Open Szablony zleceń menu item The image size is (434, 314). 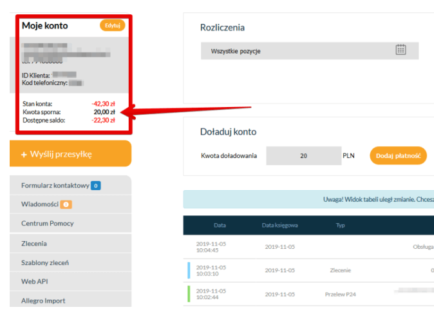[x=45, y=262]
